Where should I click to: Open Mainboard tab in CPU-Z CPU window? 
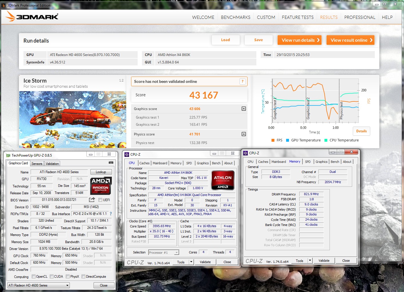(x=160, y=163)
